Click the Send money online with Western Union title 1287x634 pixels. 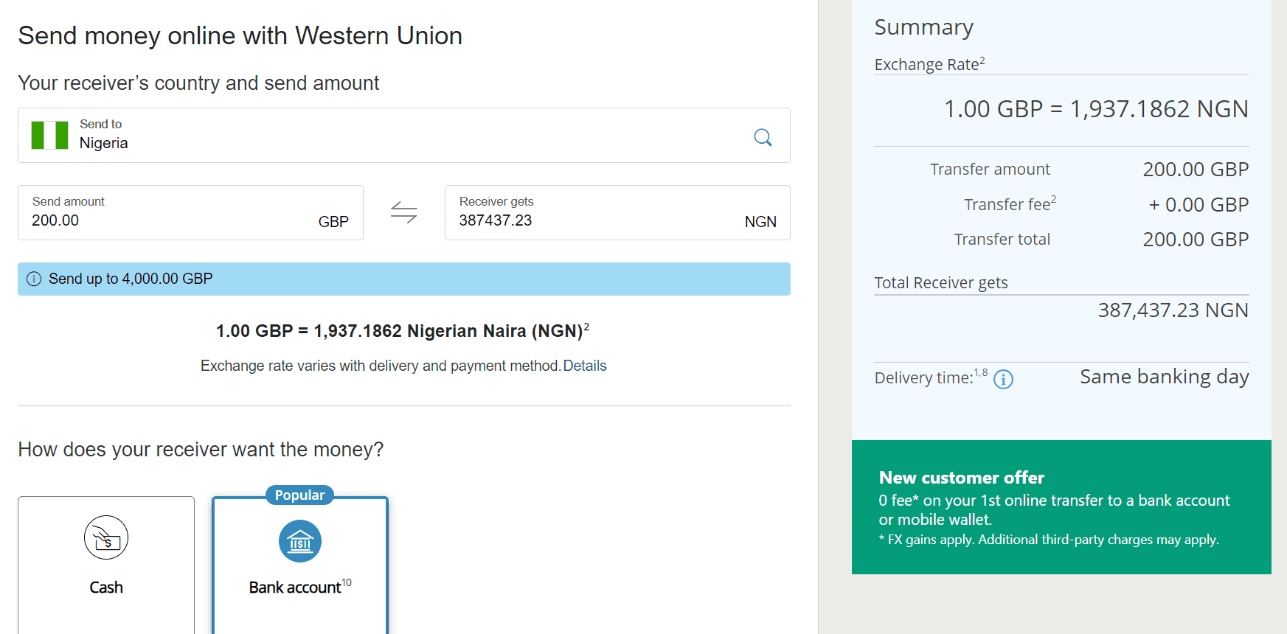click(240, 36)
